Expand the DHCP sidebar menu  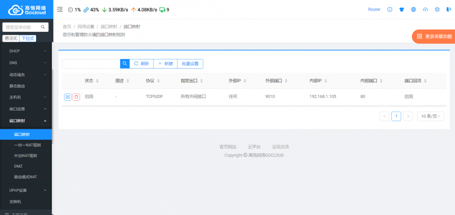tap(26, 51)
